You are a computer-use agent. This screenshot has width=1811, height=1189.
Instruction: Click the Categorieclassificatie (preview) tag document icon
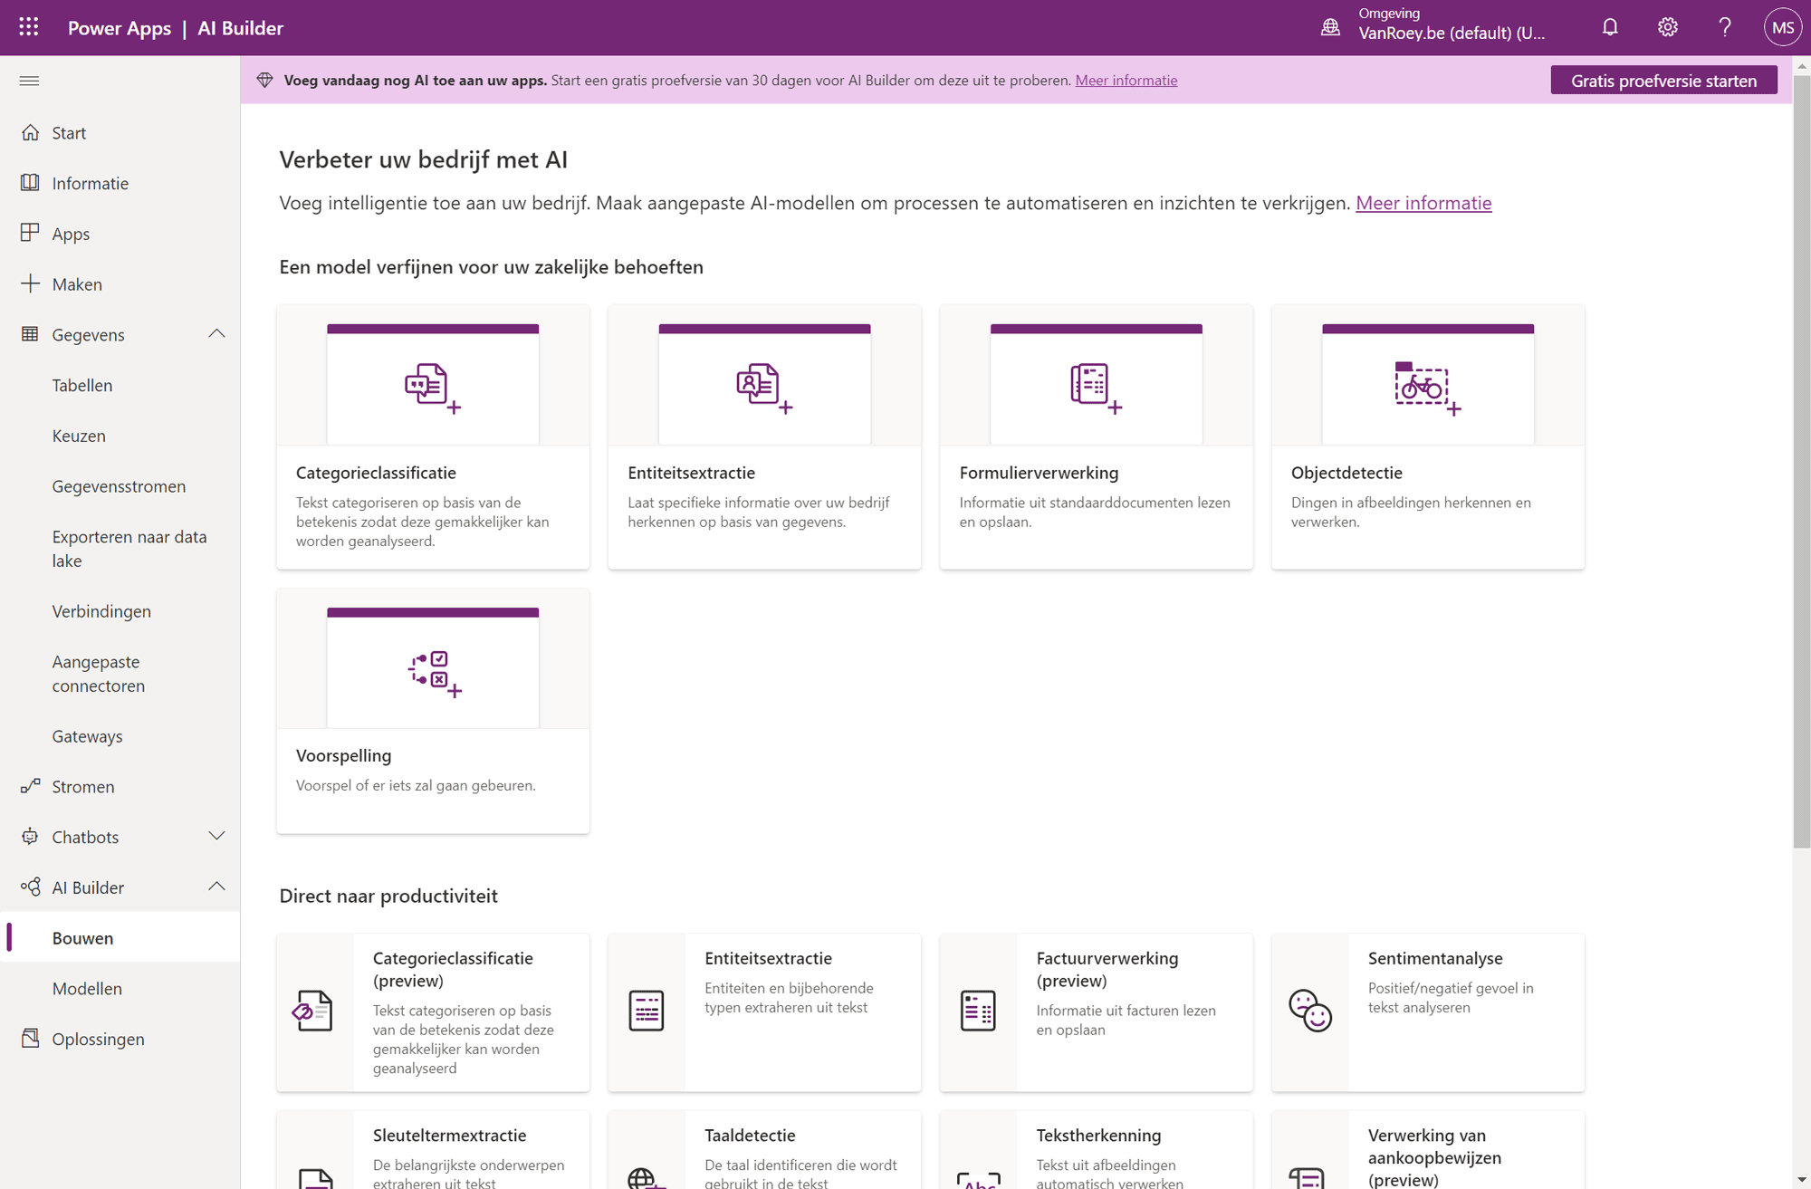[x=313, y=1011]
